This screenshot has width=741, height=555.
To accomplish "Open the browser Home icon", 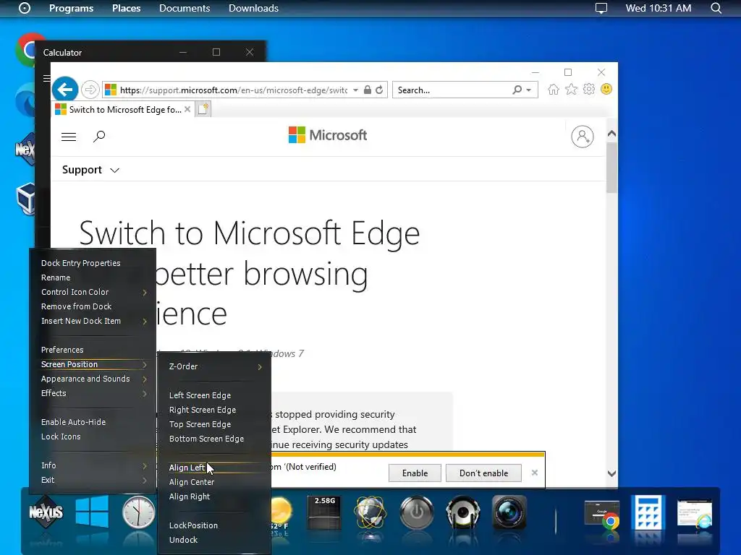I will pos(554,89).
